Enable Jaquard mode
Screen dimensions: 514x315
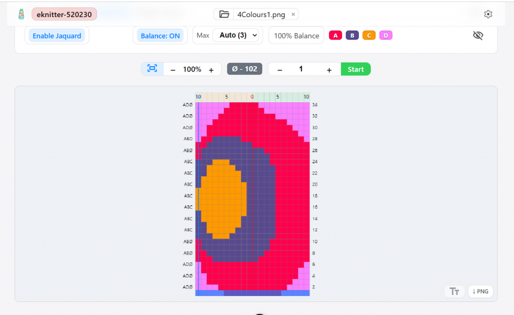coord(57,36)
